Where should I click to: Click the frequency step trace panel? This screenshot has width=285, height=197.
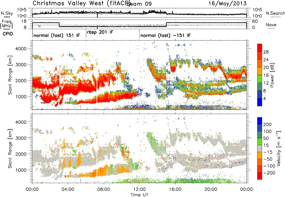coord(139,24)
